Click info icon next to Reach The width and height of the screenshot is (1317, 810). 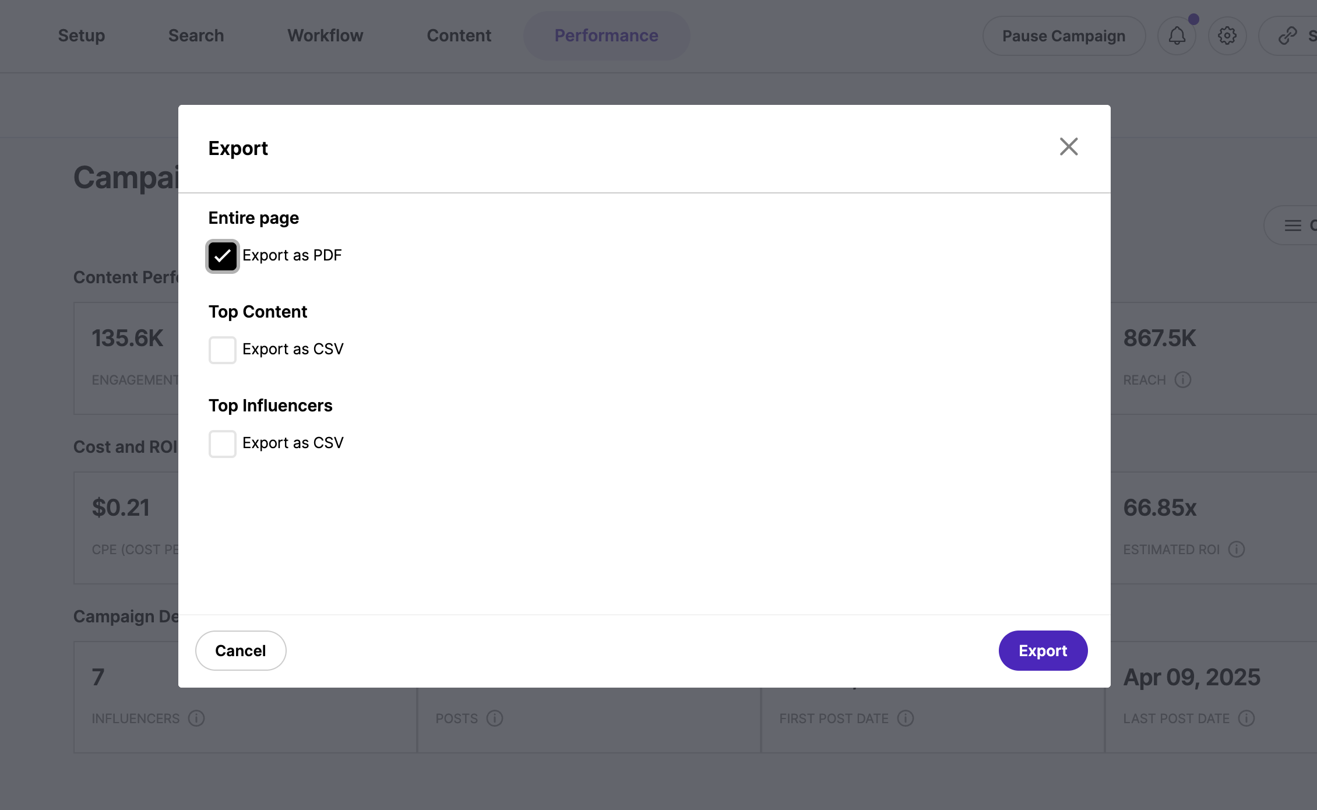[1182, 380]
